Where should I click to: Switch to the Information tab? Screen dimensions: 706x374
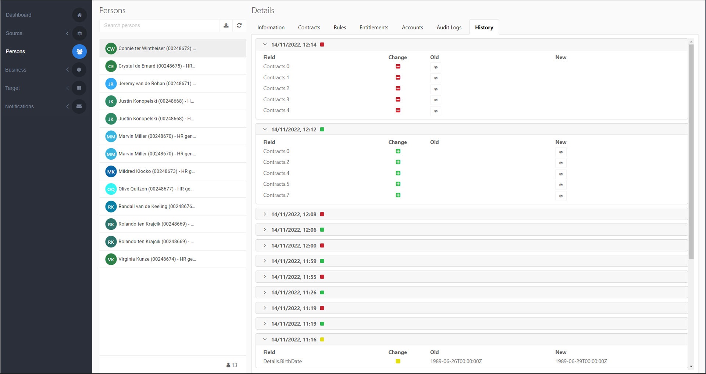[271, 28]
